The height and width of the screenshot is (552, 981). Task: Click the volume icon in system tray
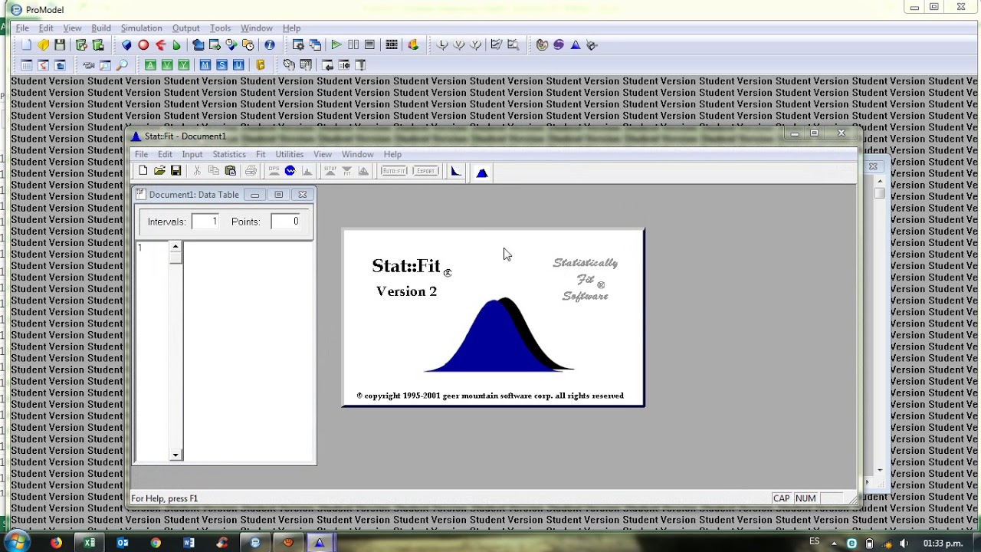tap(904, 544)
